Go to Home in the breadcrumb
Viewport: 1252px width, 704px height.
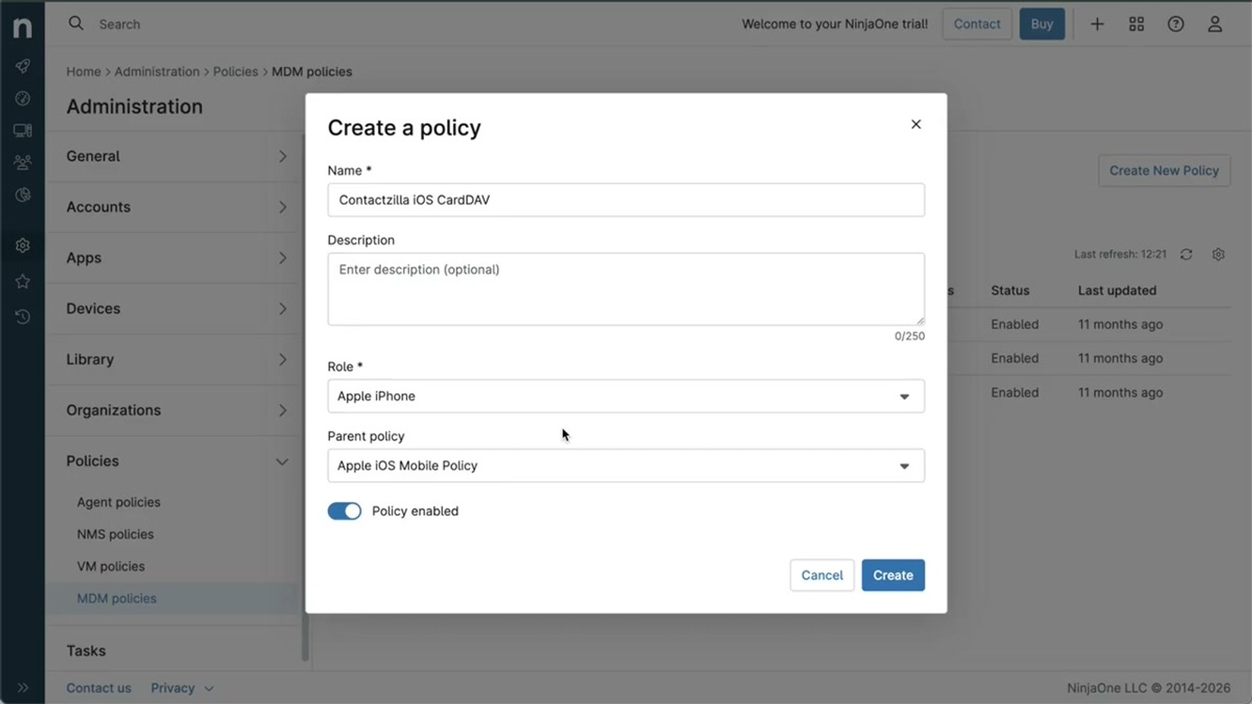coord(84,71)
